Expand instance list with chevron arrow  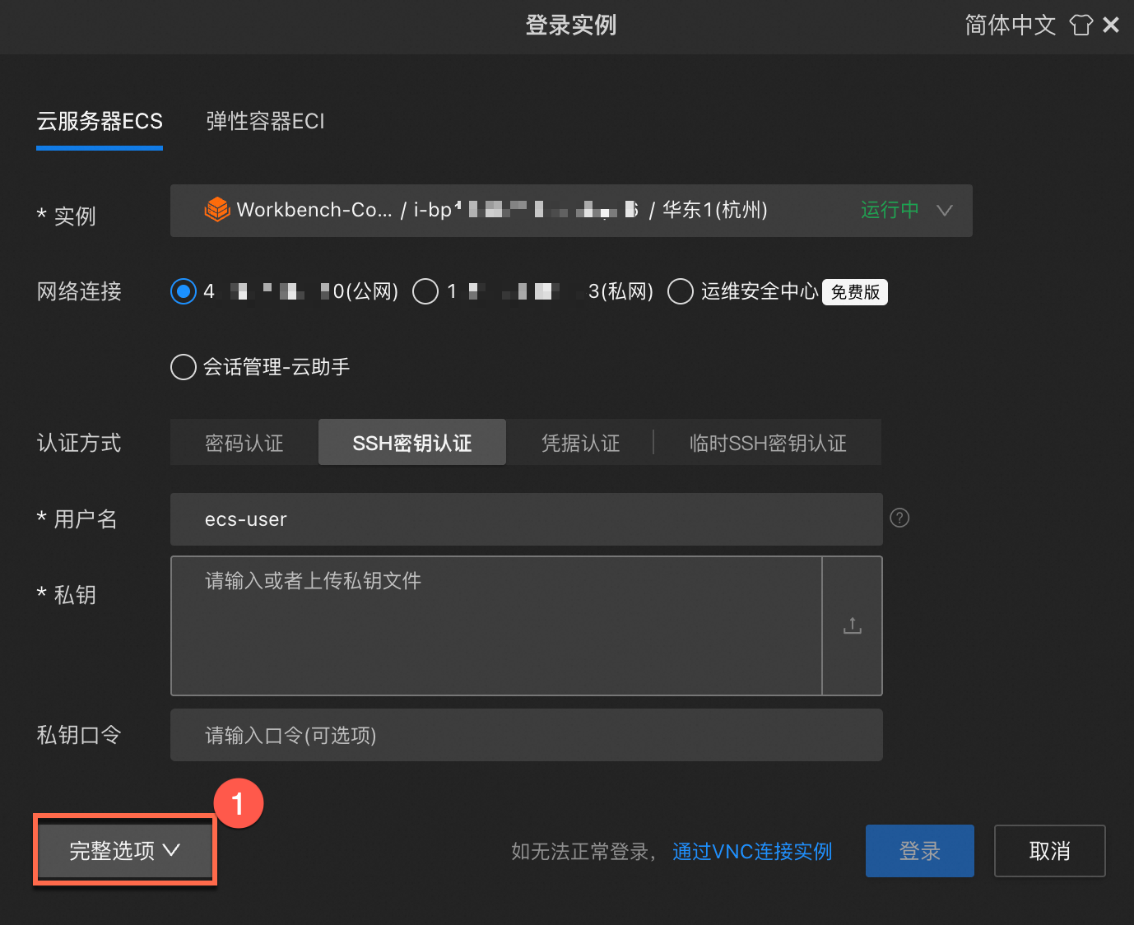(x=945, y=211)
